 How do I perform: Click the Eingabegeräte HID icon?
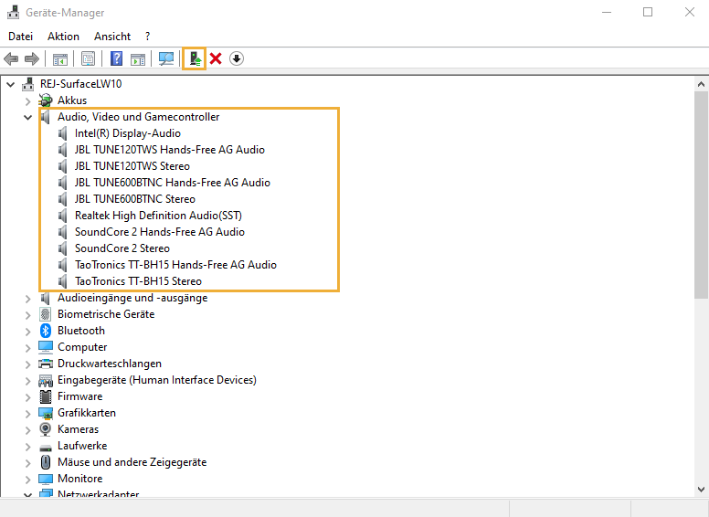46,380
